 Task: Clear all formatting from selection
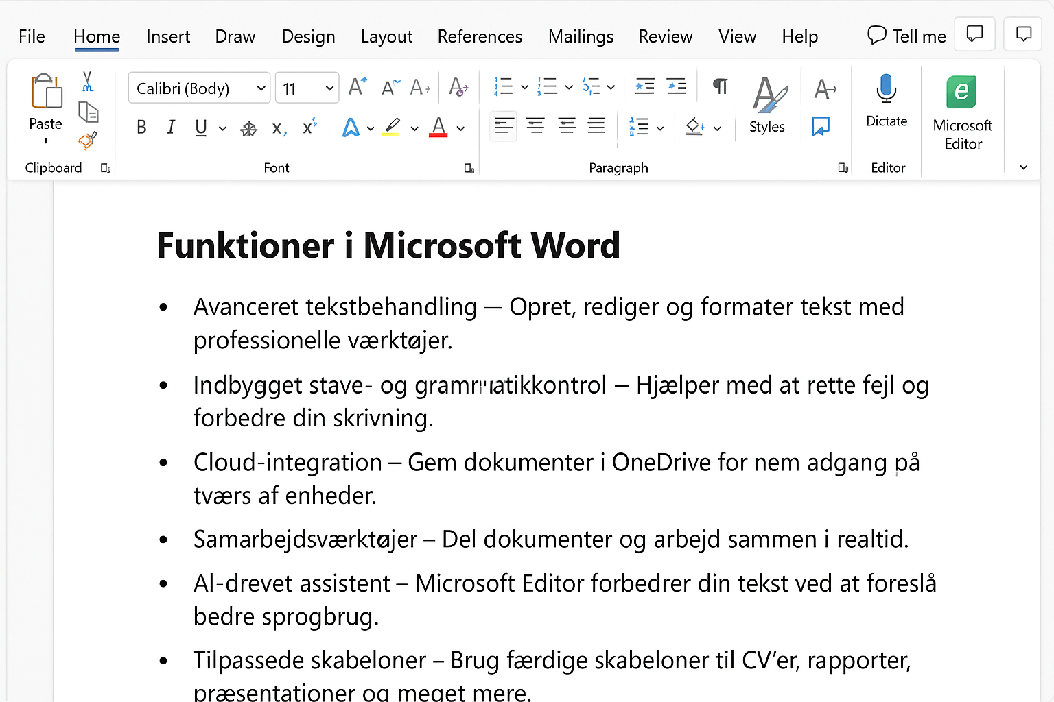click(x=458, y=87)
